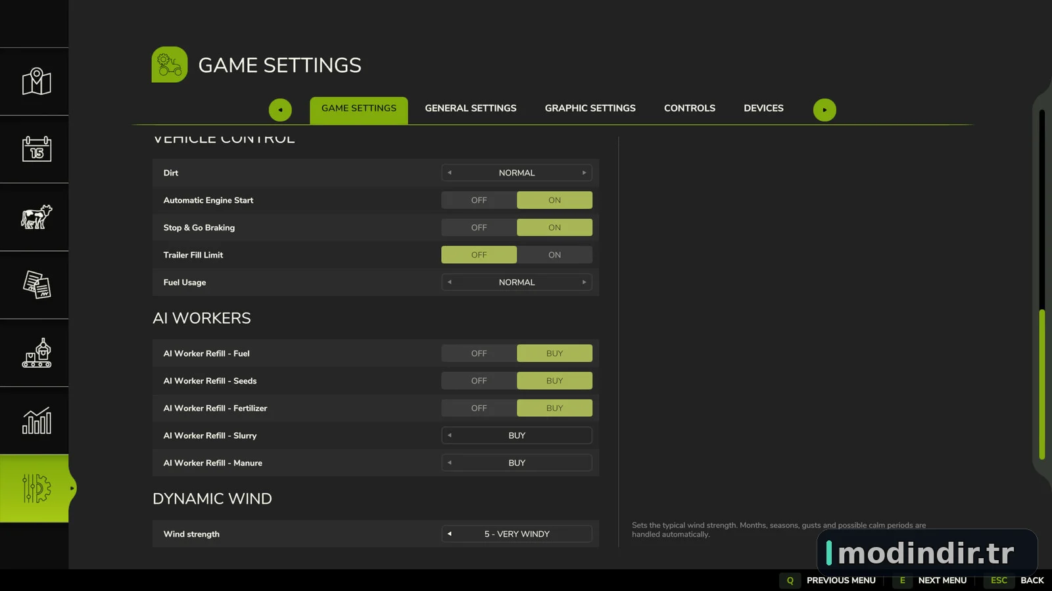Image resolution: width=1052 pixels, height=591 pixels.
Task: Click the ESC key Back icon
Action: (999, 580)
